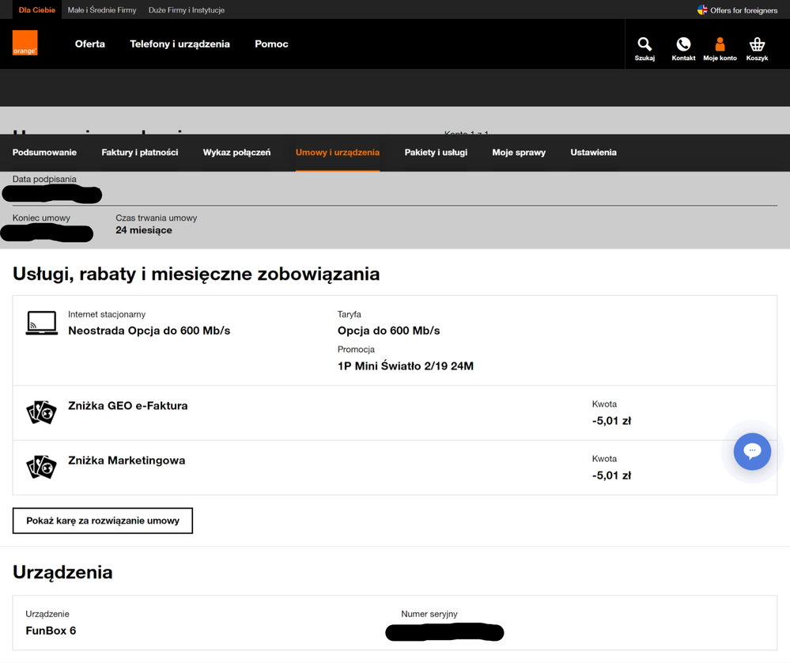The width and height of the screenshot is (790, 663).
Task: Open search via Szukaj magnifier icon
Action: coord(644,45)
